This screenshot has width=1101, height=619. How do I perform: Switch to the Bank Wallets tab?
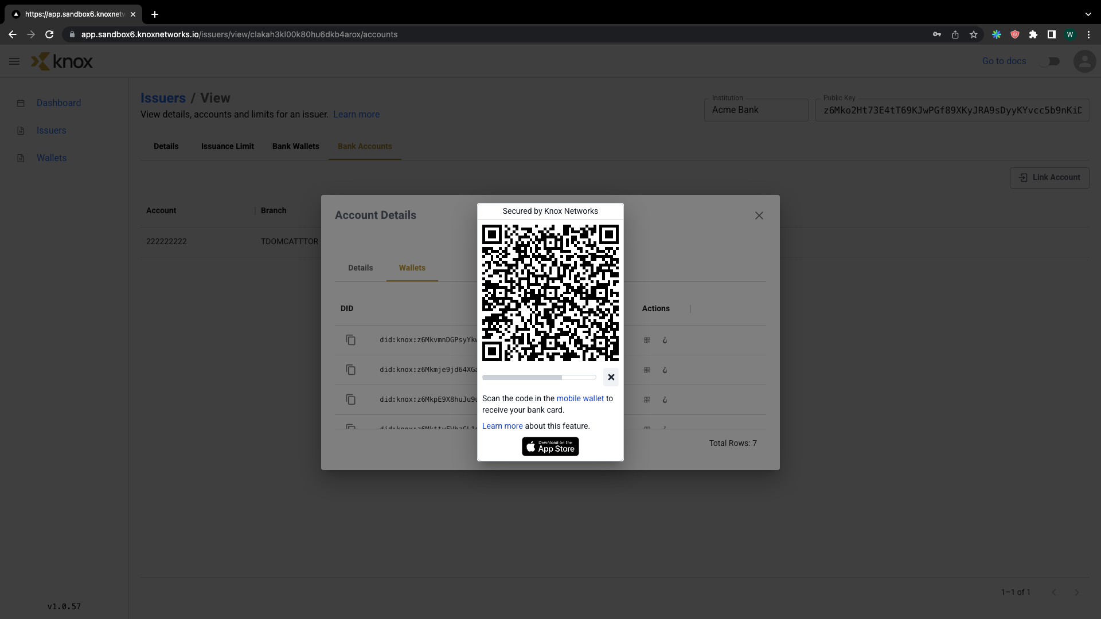click(x=296, y=147)
